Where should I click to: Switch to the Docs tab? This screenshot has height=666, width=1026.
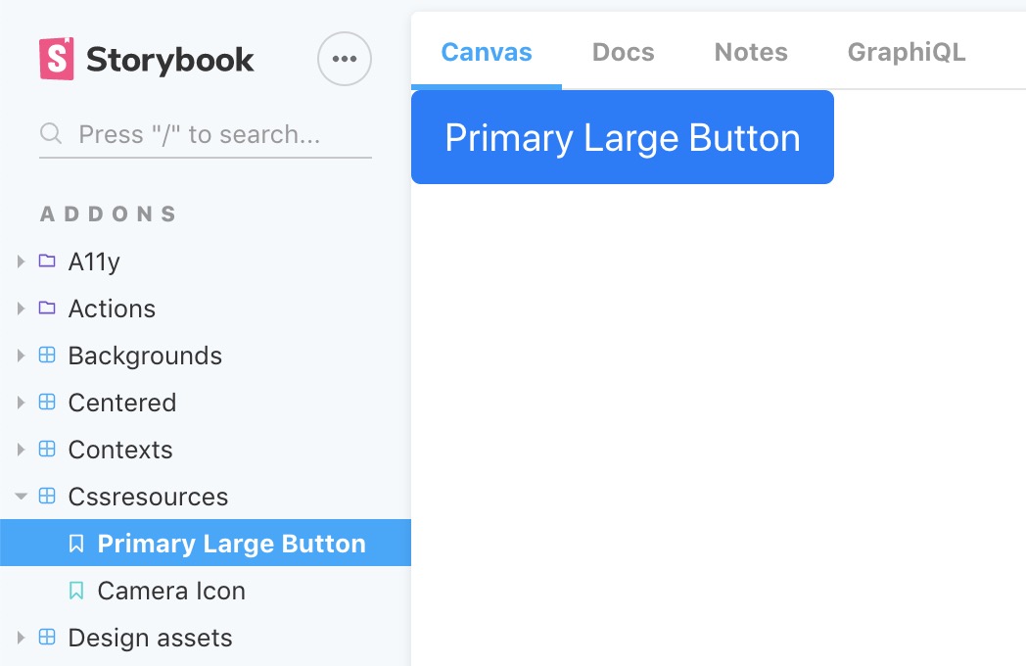tap(623, 52)
